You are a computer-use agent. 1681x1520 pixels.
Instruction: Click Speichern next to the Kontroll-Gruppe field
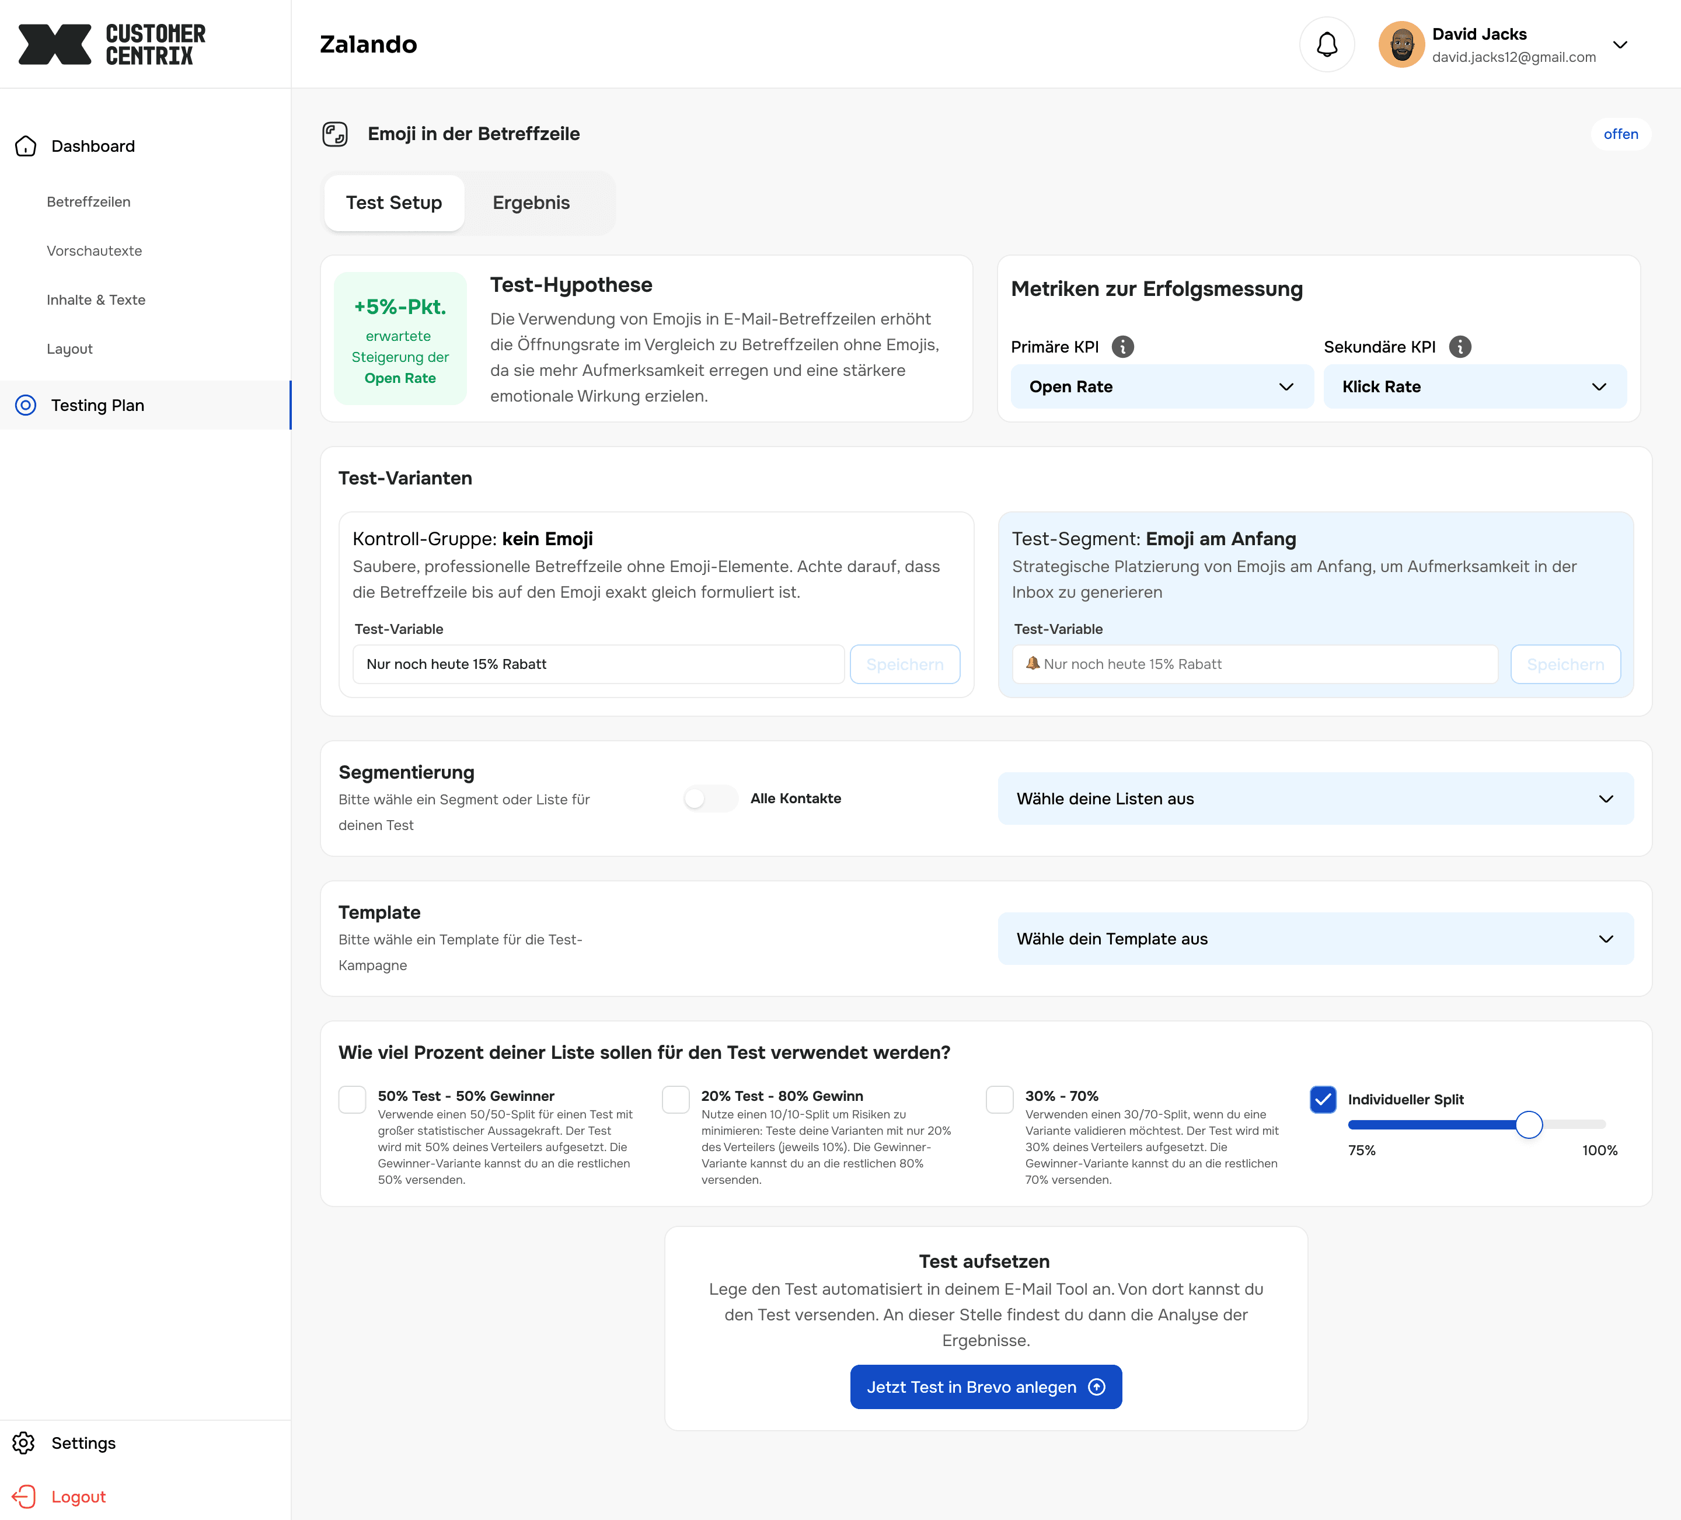[904, 664]
